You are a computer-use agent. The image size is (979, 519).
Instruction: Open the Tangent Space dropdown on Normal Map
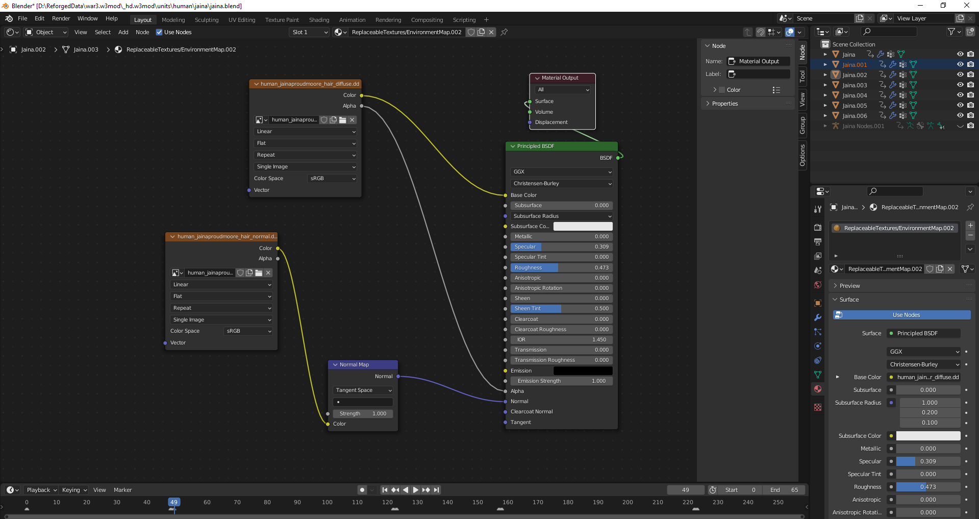(x=363, y=390)
